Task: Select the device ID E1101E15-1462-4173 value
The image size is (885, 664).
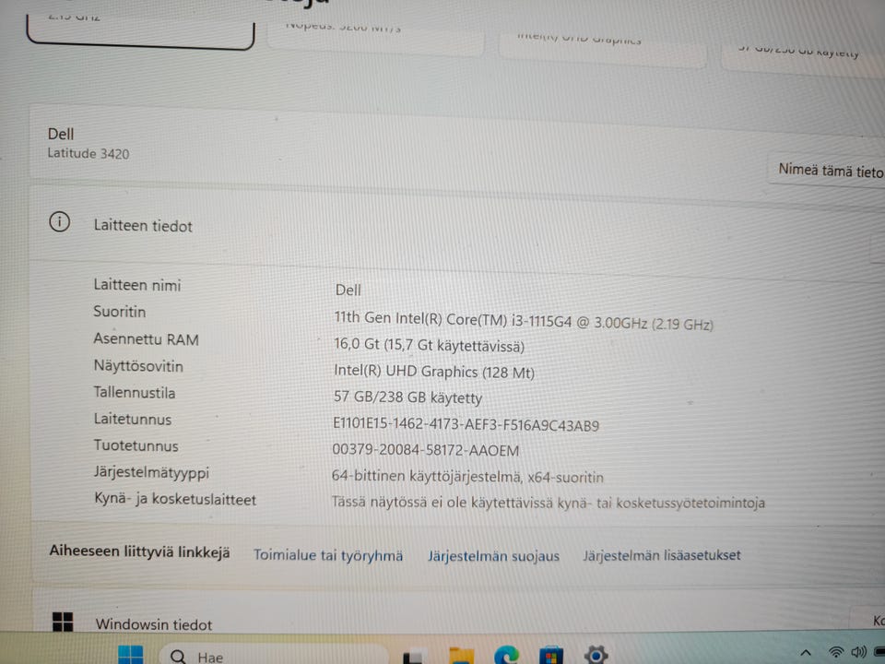Action: [466, 424]
